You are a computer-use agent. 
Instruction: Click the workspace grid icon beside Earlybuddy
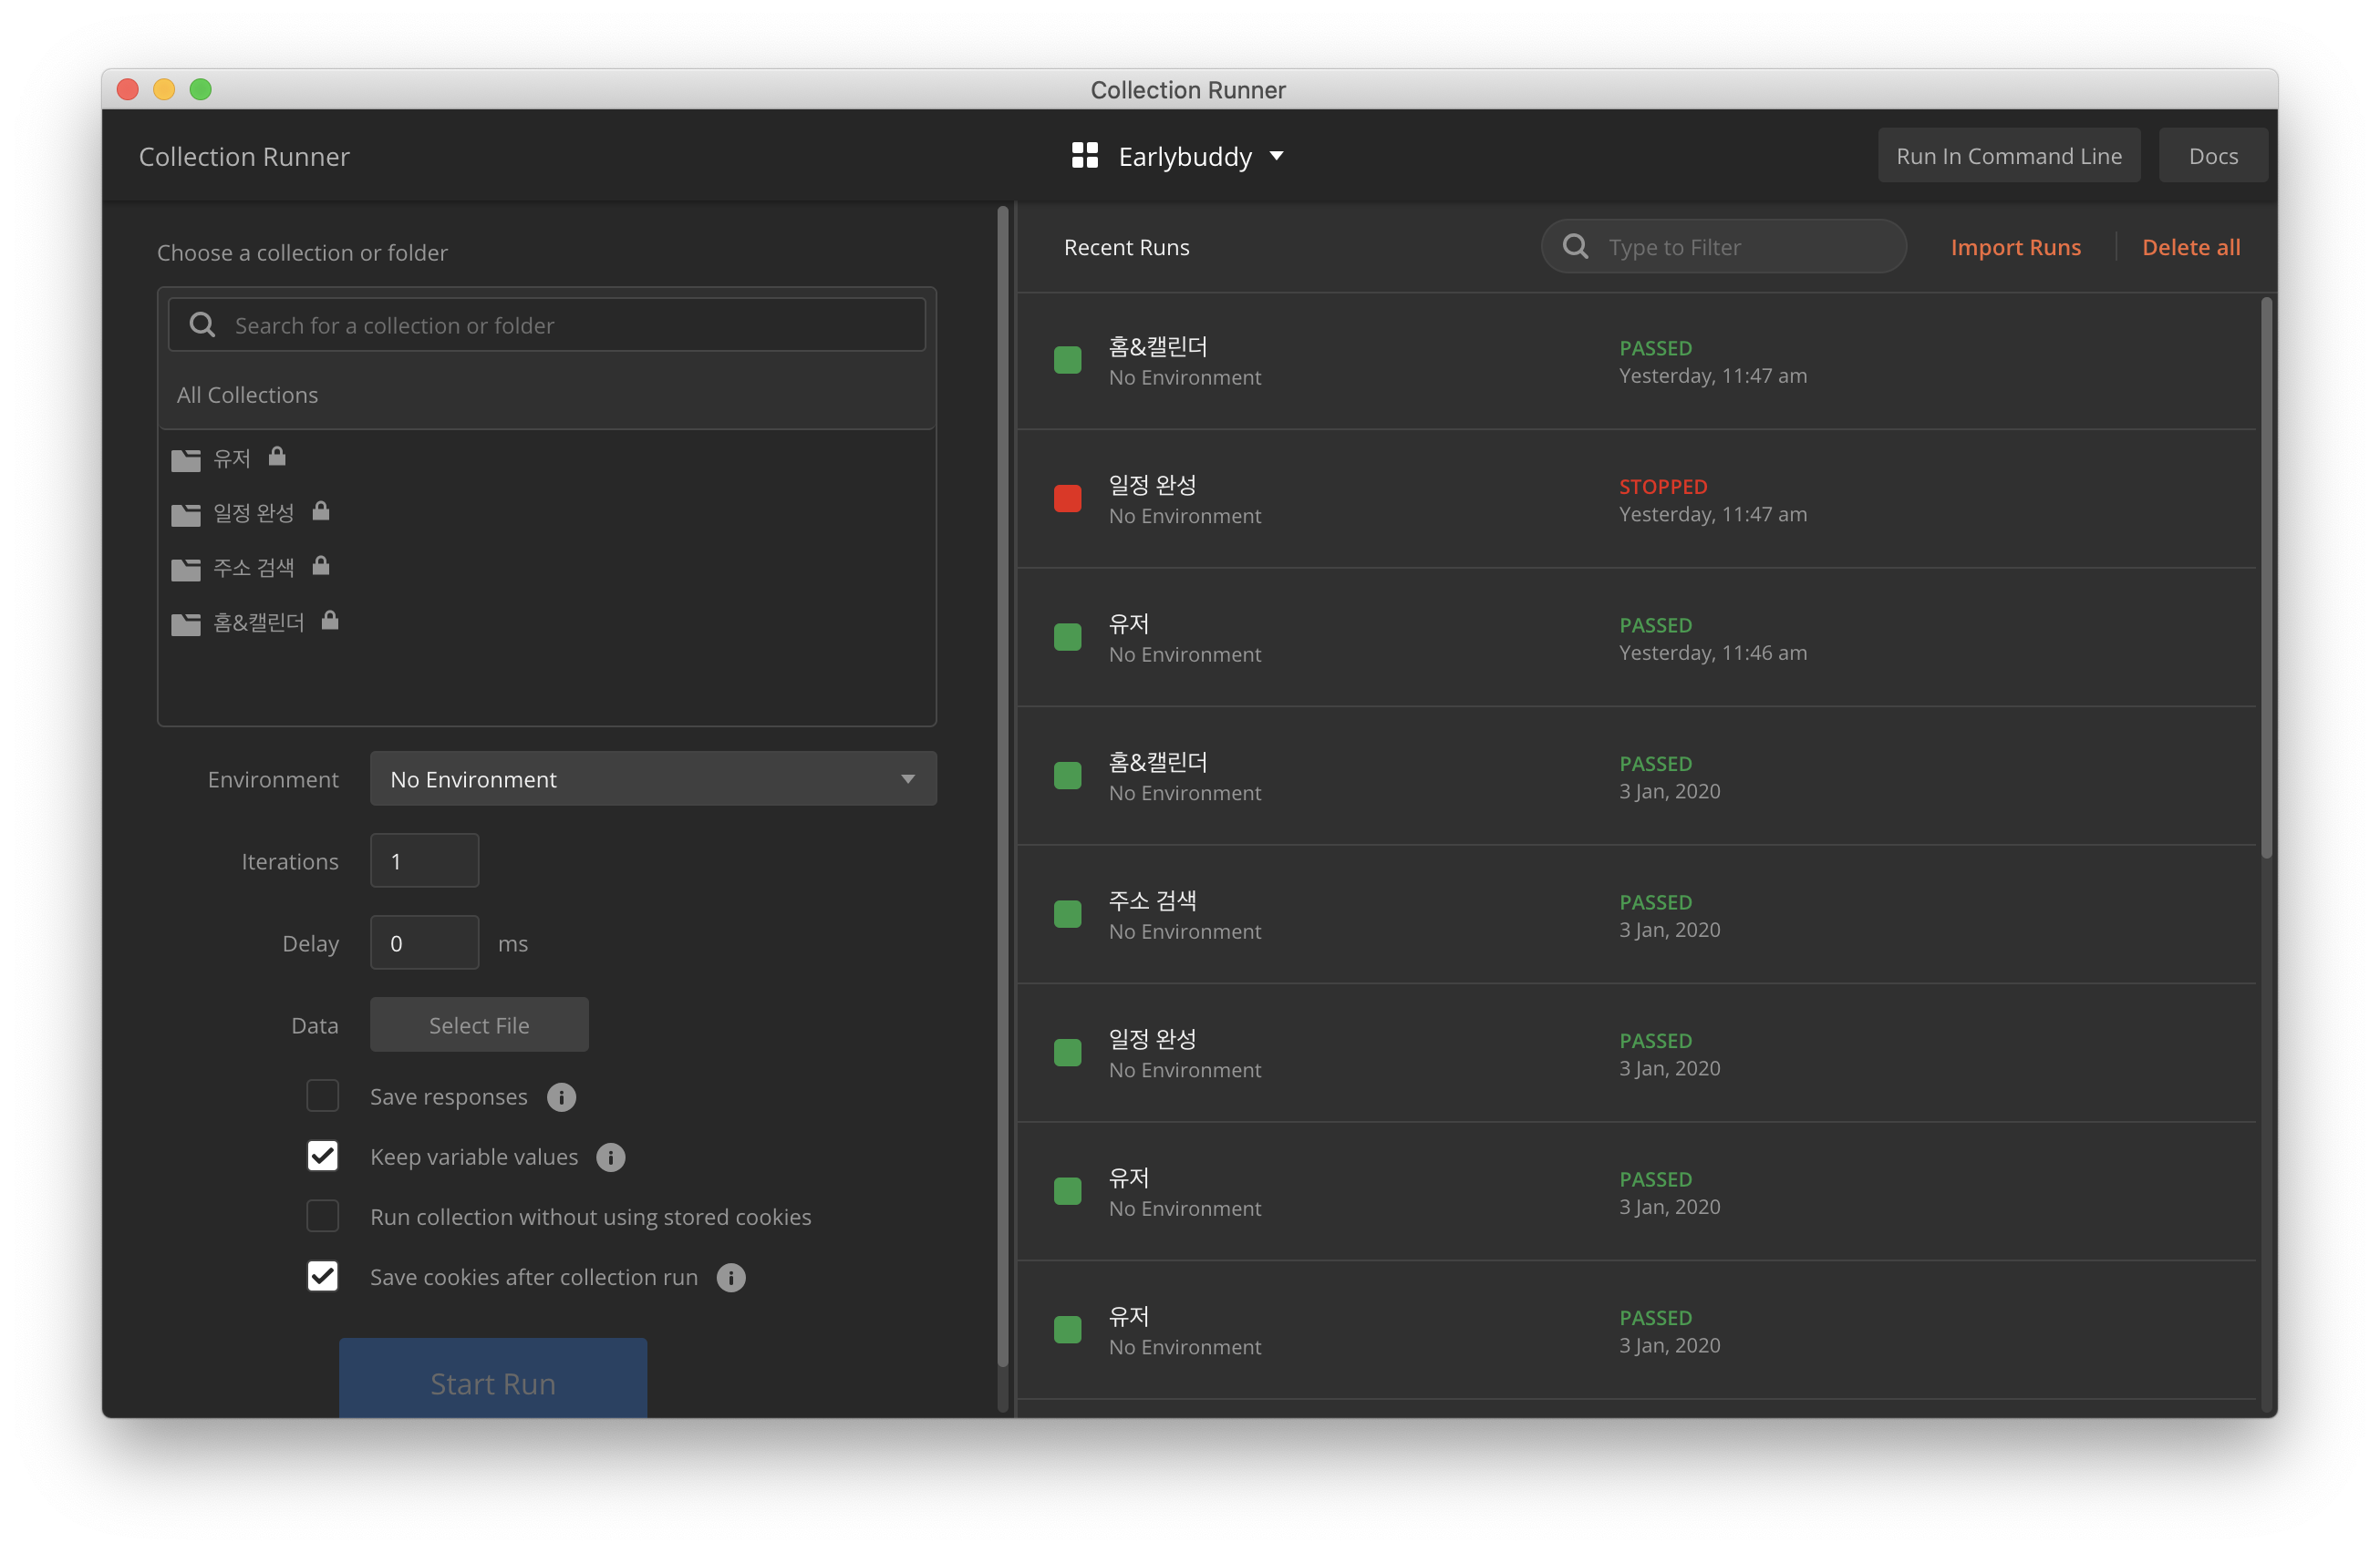click(1084, 156)
